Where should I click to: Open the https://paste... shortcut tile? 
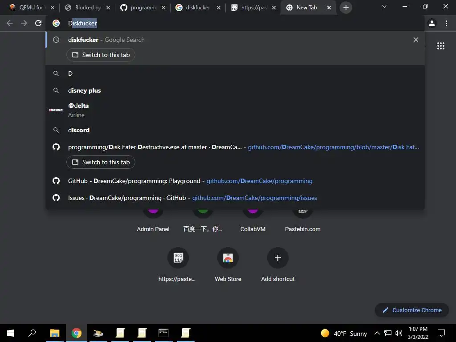pyautogui.click(x=178, y=265)
